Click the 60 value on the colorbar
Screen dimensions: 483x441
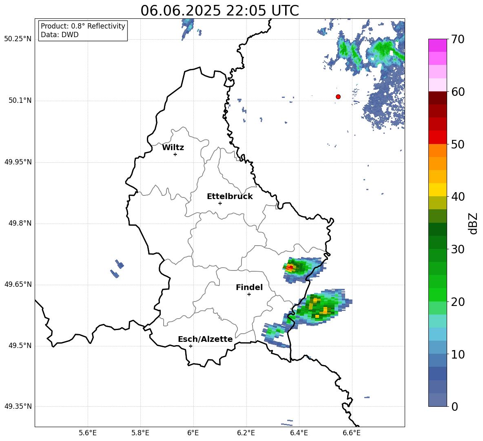point(458,92)
